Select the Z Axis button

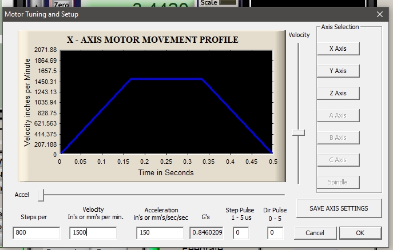338,93
